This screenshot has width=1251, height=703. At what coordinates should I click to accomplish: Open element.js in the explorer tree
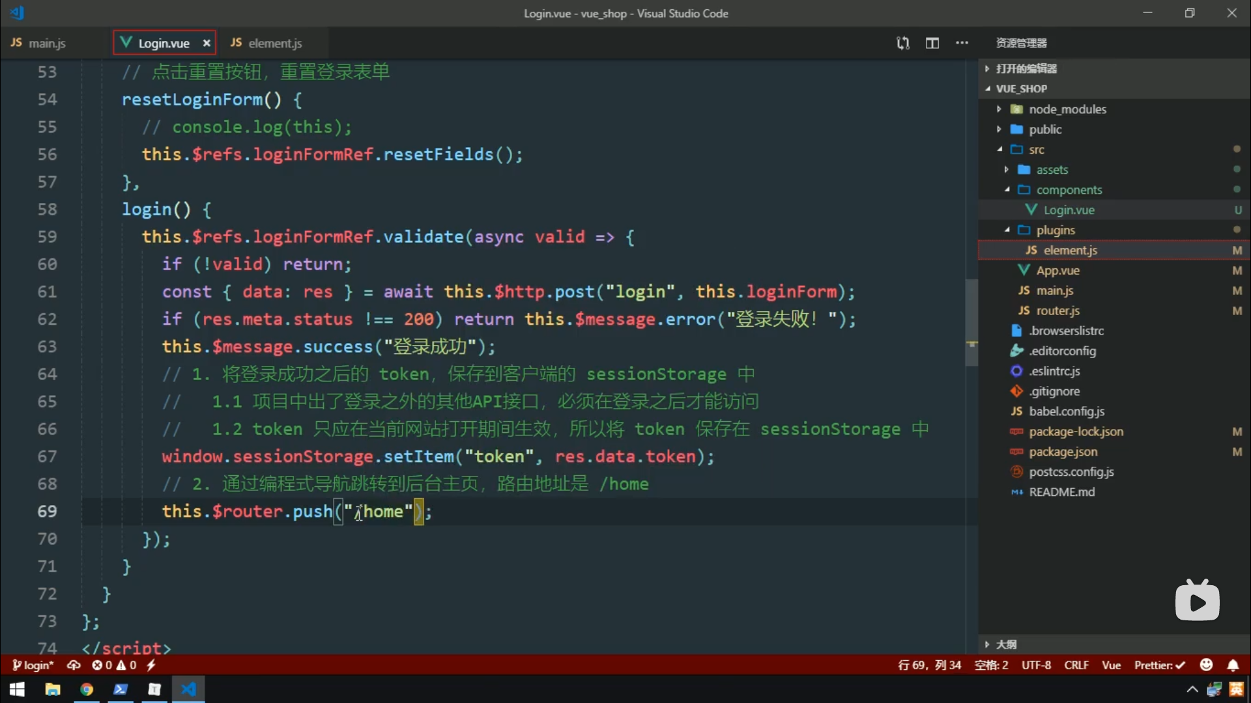coord(1114,250)
